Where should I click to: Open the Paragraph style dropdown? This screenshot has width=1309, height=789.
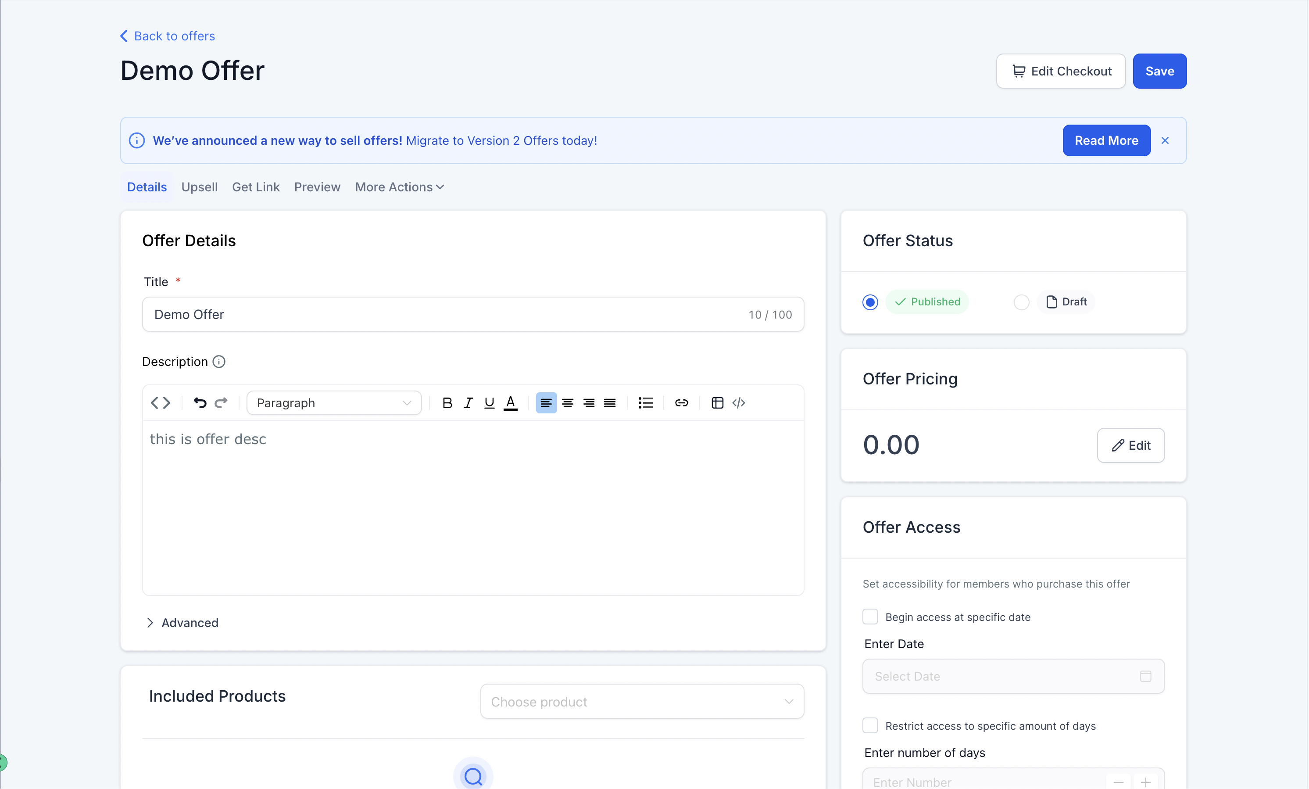coord(334,403)
